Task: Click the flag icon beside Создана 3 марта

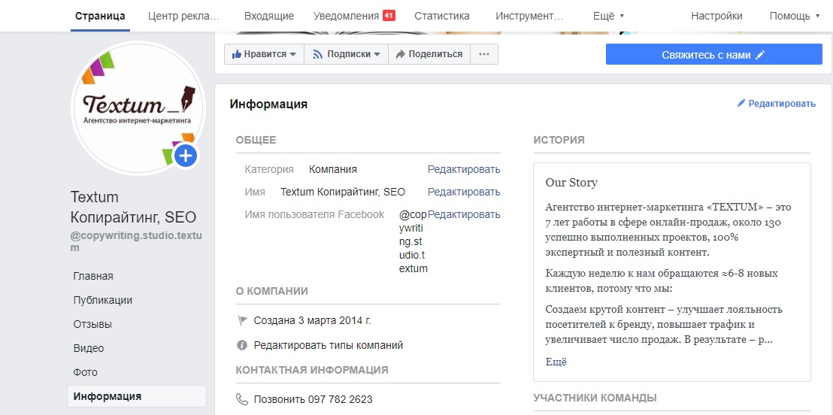Action: pos(242,320)
